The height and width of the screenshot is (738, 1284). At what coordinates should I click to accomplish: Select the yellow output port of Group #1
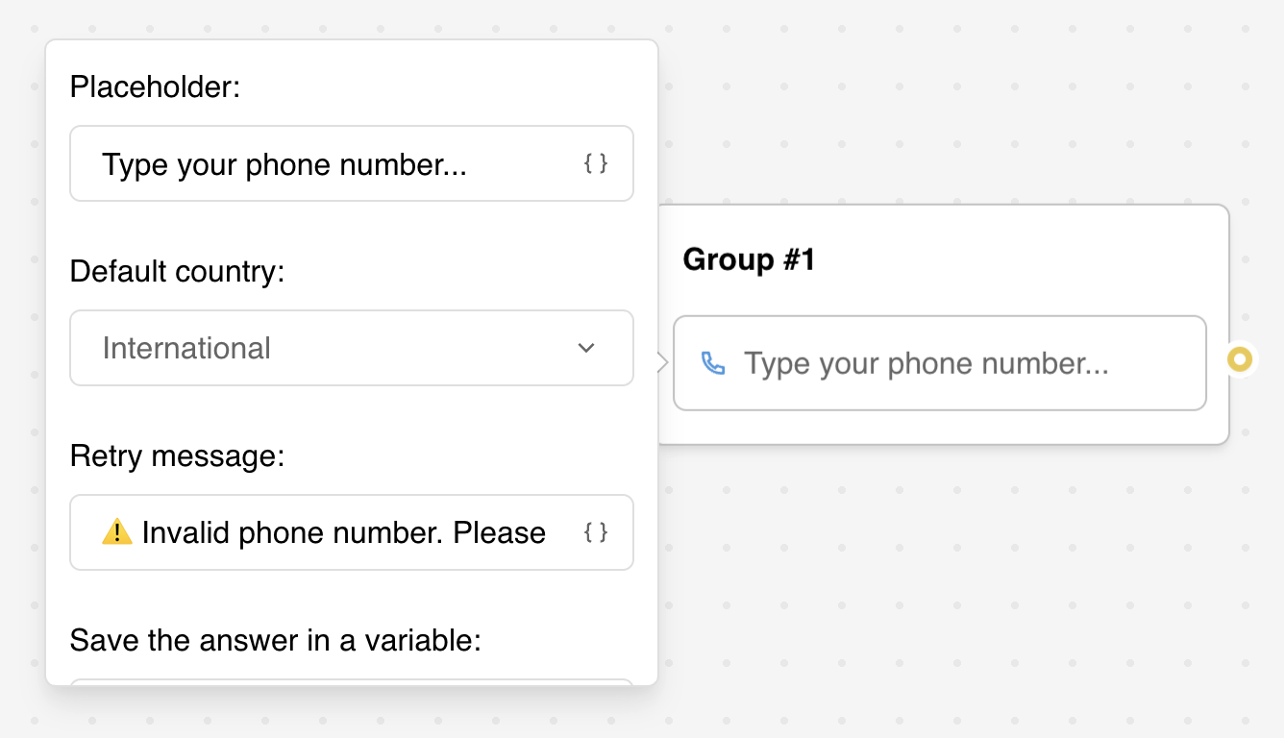pos(1240,359)
